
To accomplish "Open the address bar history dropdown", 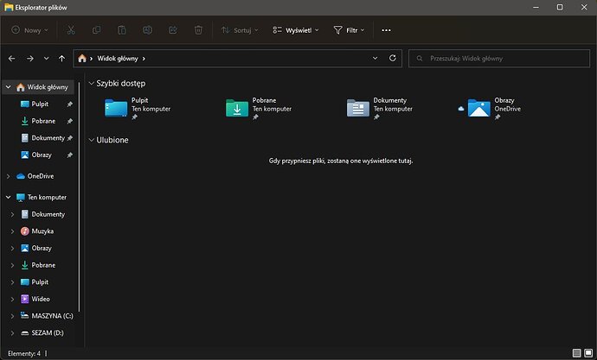I will point(375,59).
